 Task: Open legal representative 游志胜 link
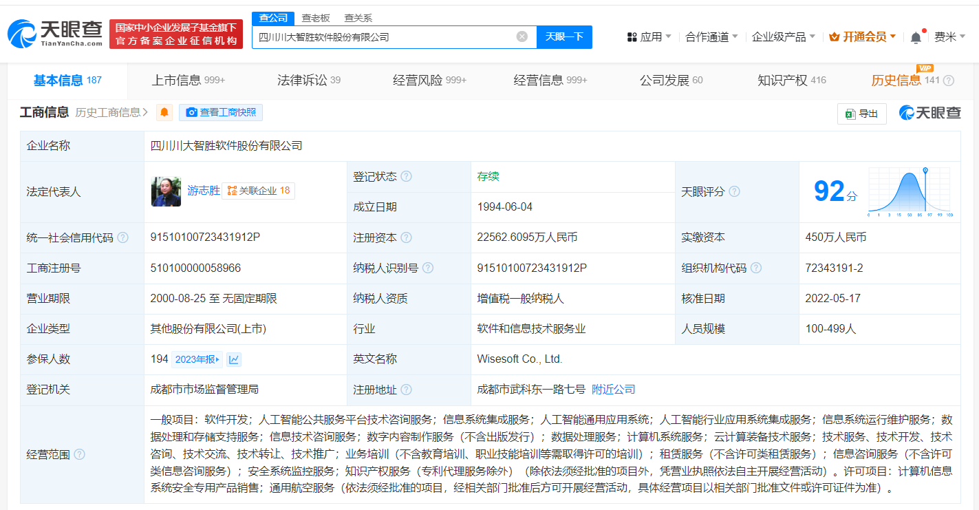point(204,191)
